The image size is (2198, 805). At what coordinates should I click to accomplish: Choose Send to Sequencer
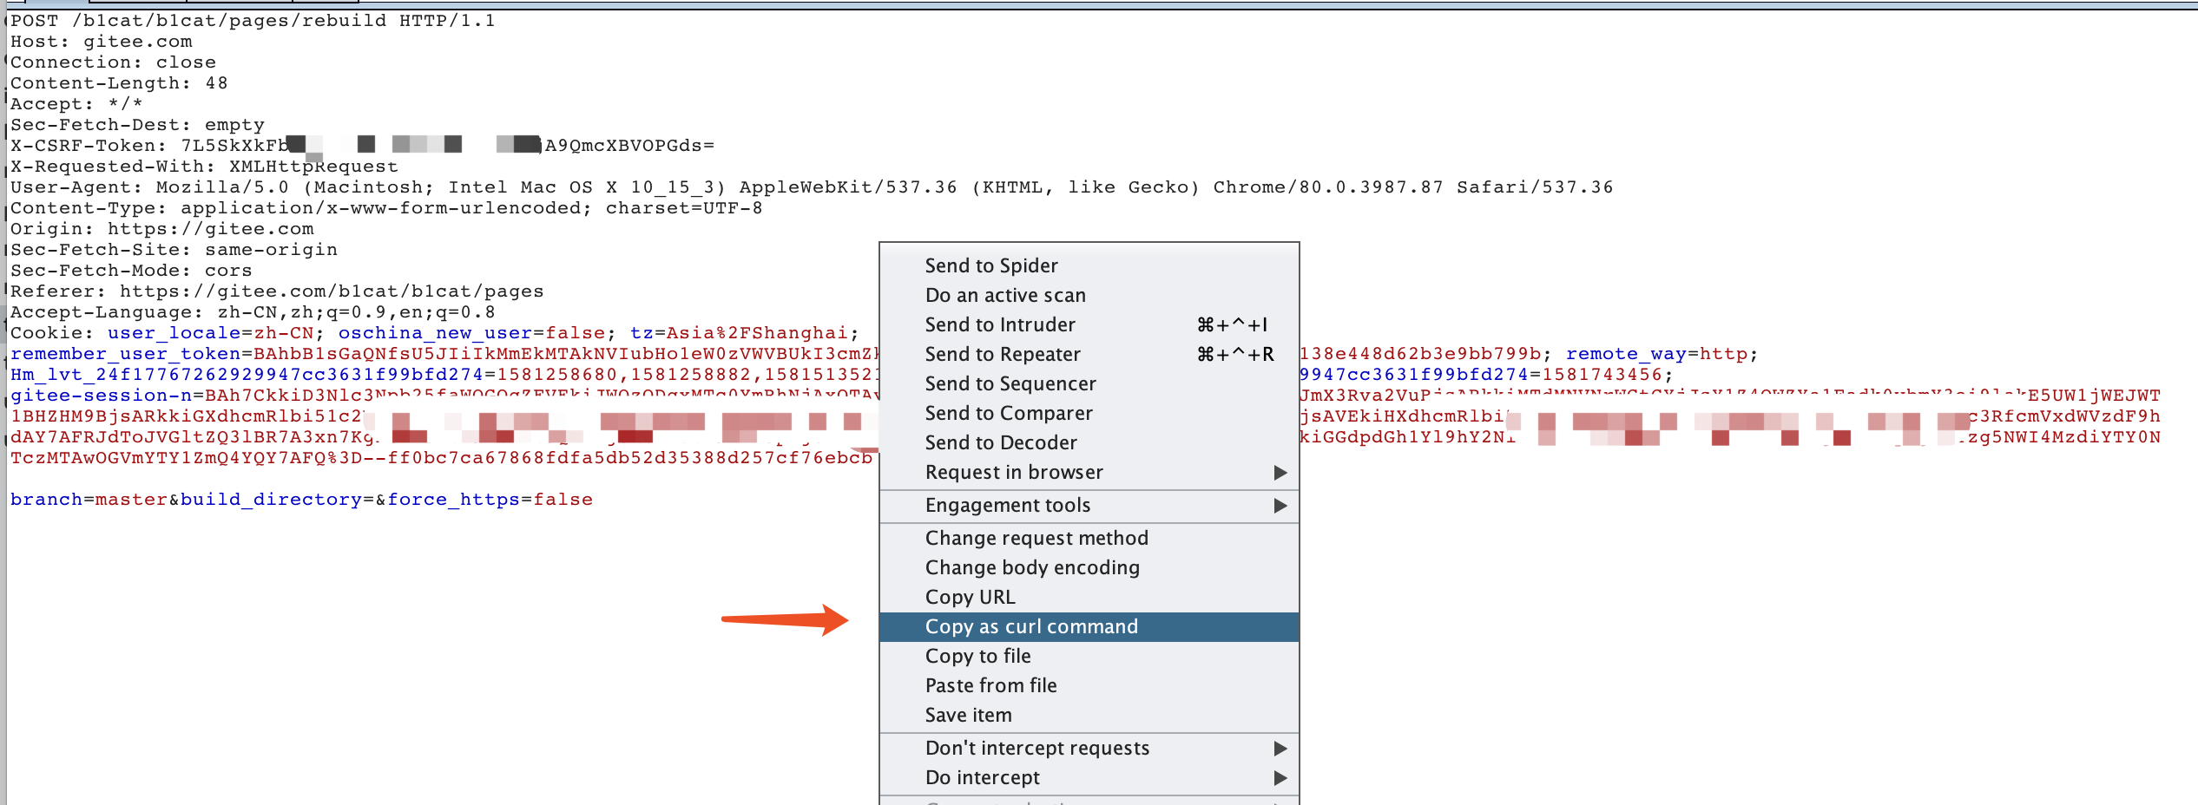click(x=1089, y=383)
